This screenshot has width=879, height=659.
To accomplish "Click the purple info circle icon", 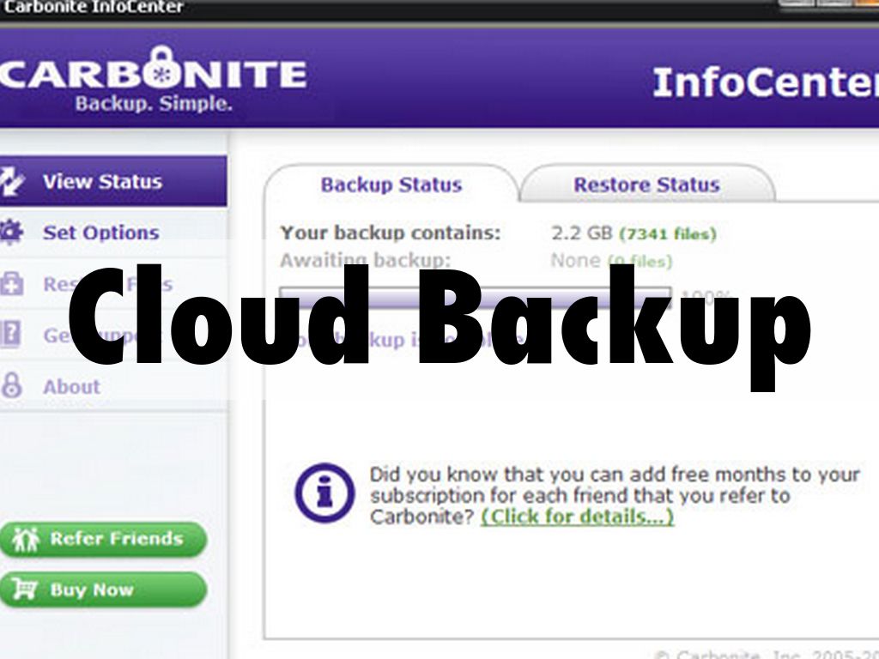I will click(324, 493).
